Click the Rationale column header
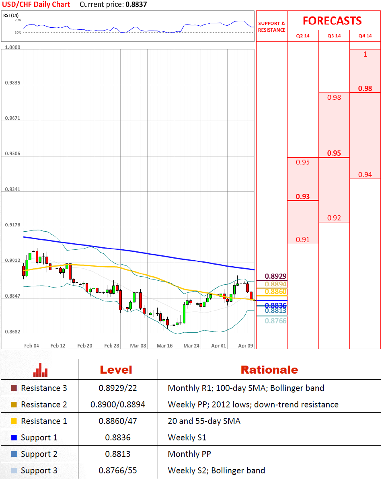382x479 pixels. tap(269, 370)
